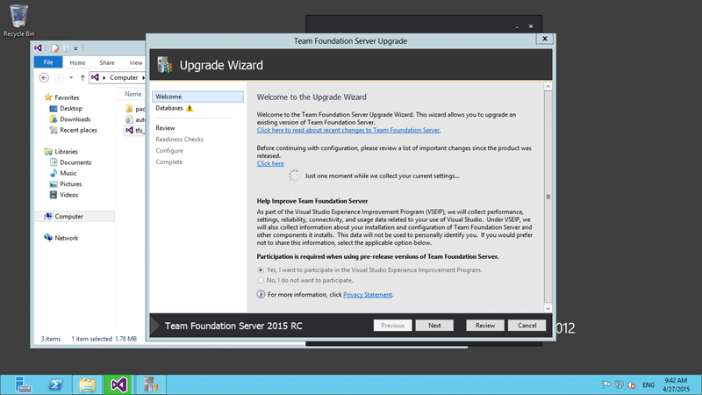Image resolution: width=702 pixels, height=395 pixels.
Task: Click wizard scrollbar down arrow
Action: click(548, 308)
